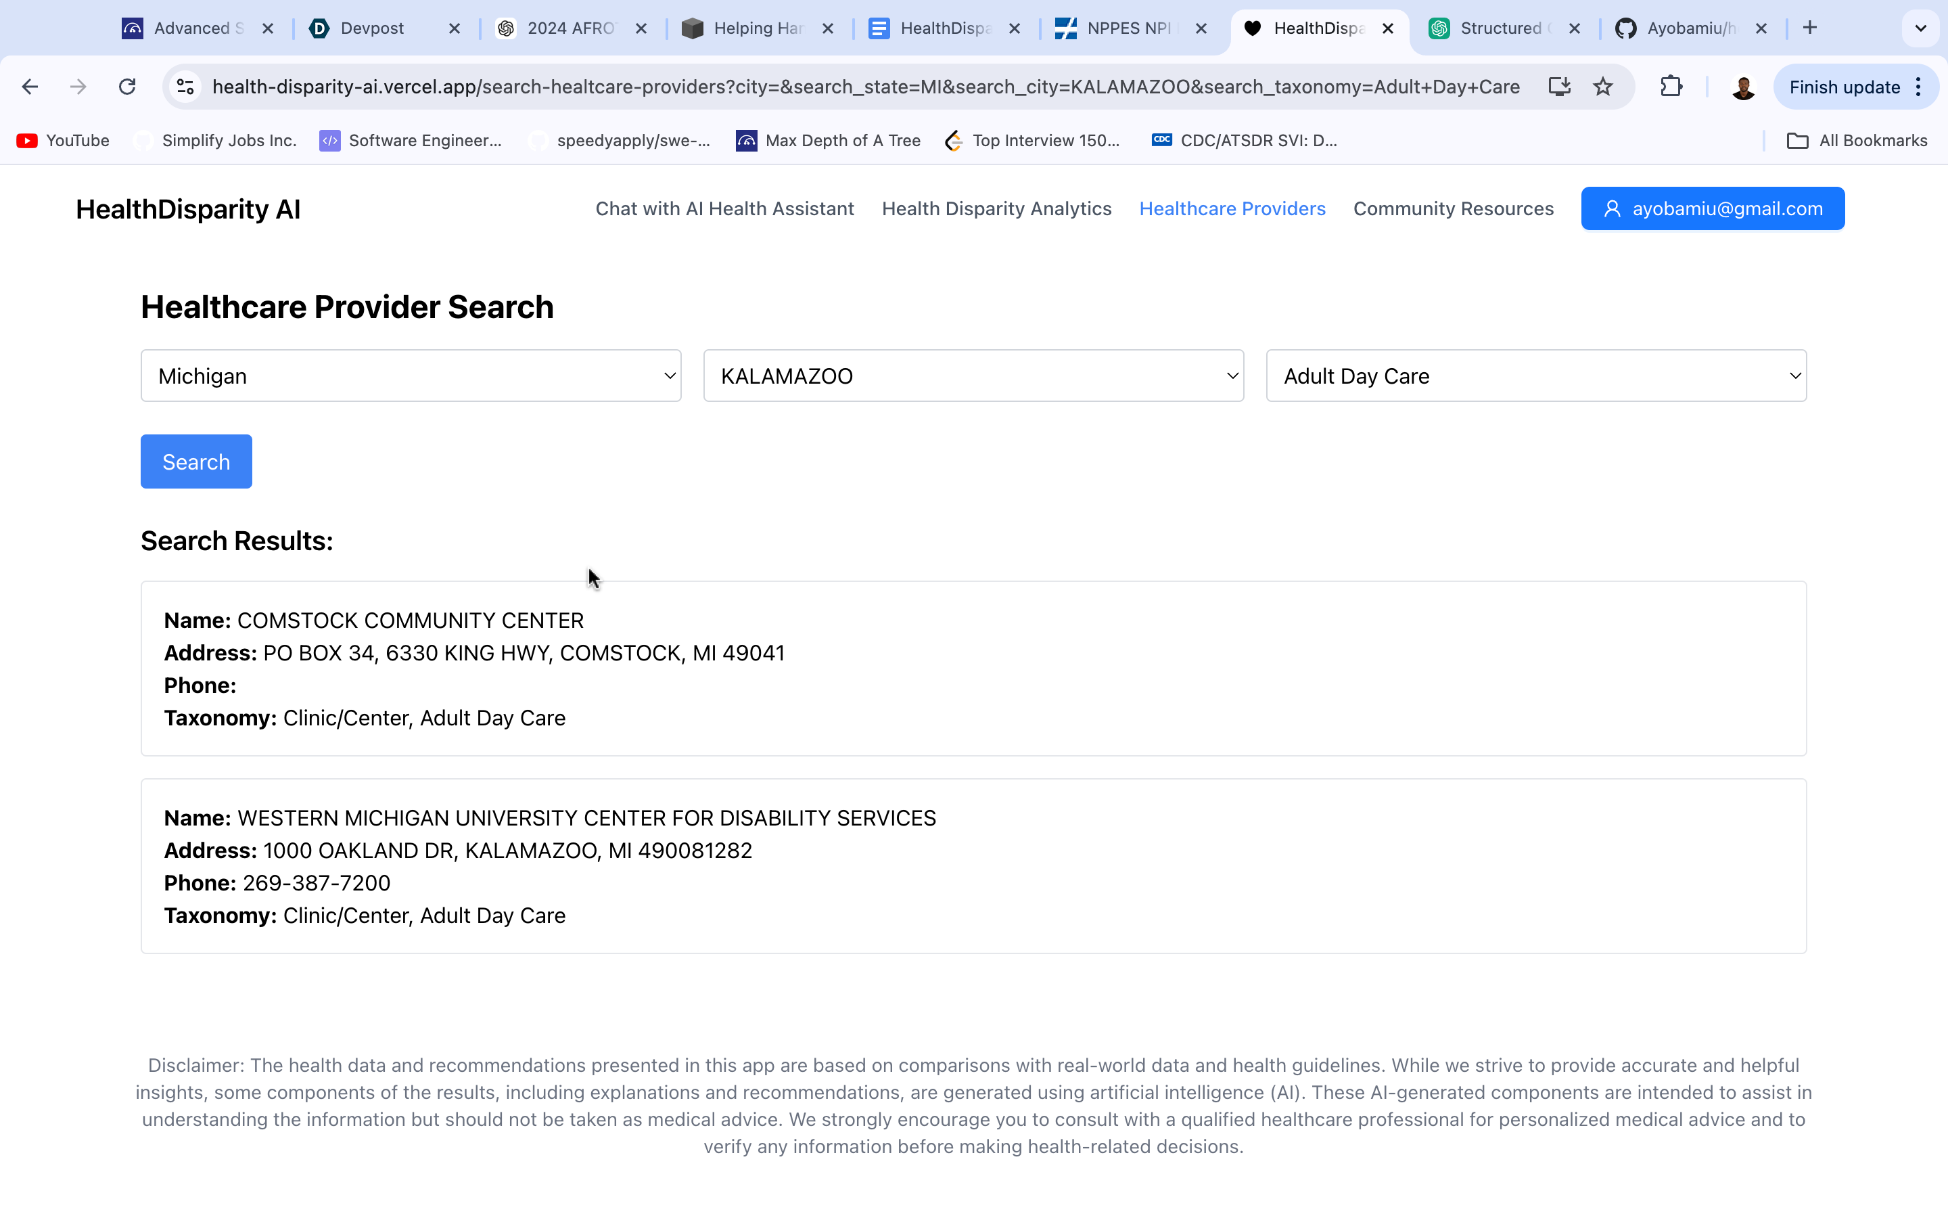Image resolution: width=1948 pixels, height=1218 pixels.
Task: Open the Chrome profile avatar
Action: pyautogui.click(x=1743, y=87)
